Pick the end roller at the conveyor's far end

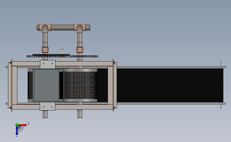click(x=221, y=85)
